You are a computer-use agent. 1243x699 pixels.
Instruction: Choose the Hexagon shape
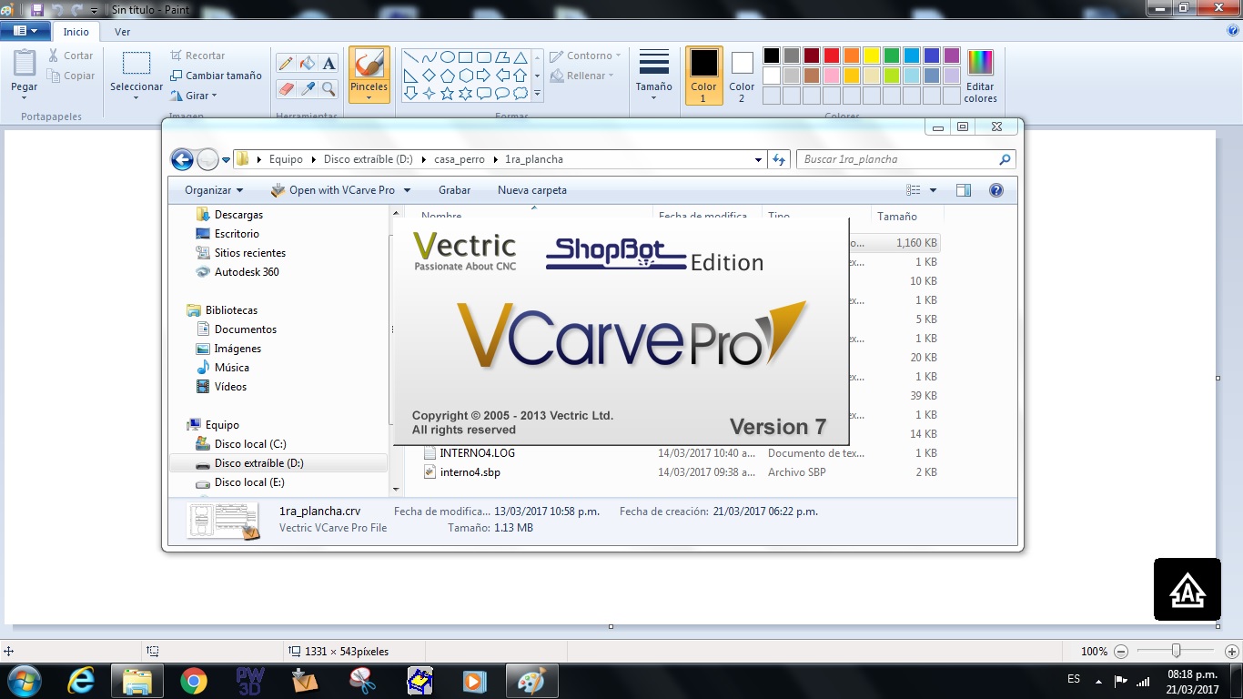pos(465,76)
